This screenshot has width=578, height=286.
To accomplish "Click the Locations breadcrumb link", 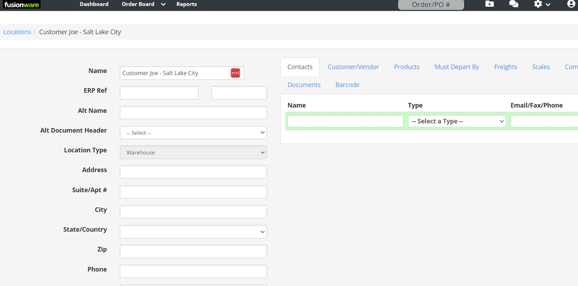I will point(17,32).
